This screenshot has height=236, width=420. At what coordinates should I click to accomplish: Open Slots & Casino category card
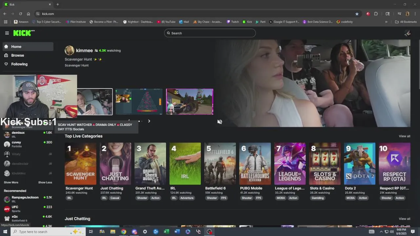pos(325,164)
